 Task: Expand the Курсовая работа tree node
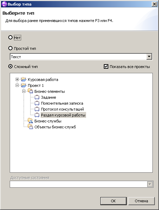[x=17, y=80]
